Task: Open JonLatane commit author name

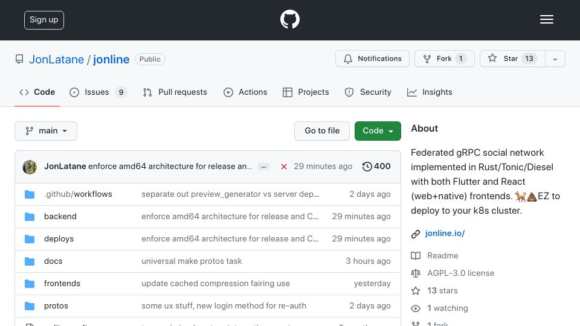Action: (65, 167)
